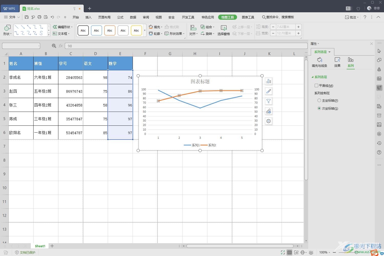Screen dimensions: 384x256
Task: Click the picture icon in right sidebar
Action: 379,125
